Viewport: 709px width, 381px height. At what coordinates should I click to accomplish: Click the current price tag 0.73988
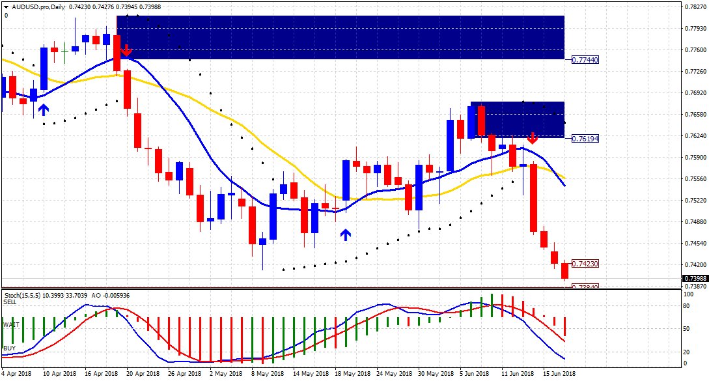click(695, 278)
